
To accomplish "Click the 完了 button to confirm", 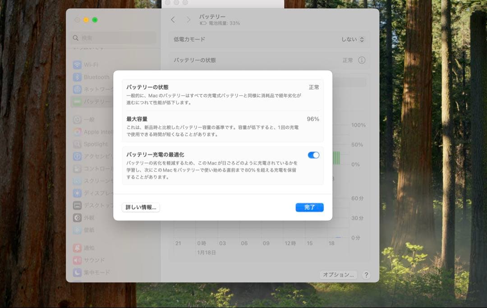I will [310, 207].
